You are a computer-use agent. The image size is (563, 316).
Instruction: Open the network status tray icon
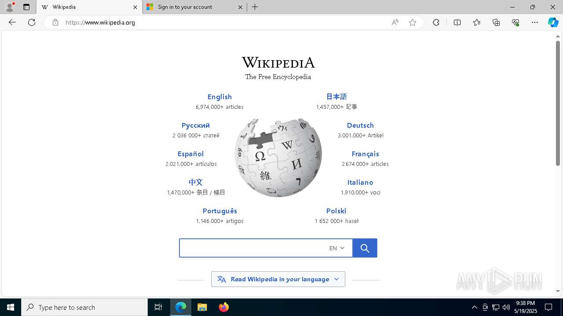[x=496, y=307]
